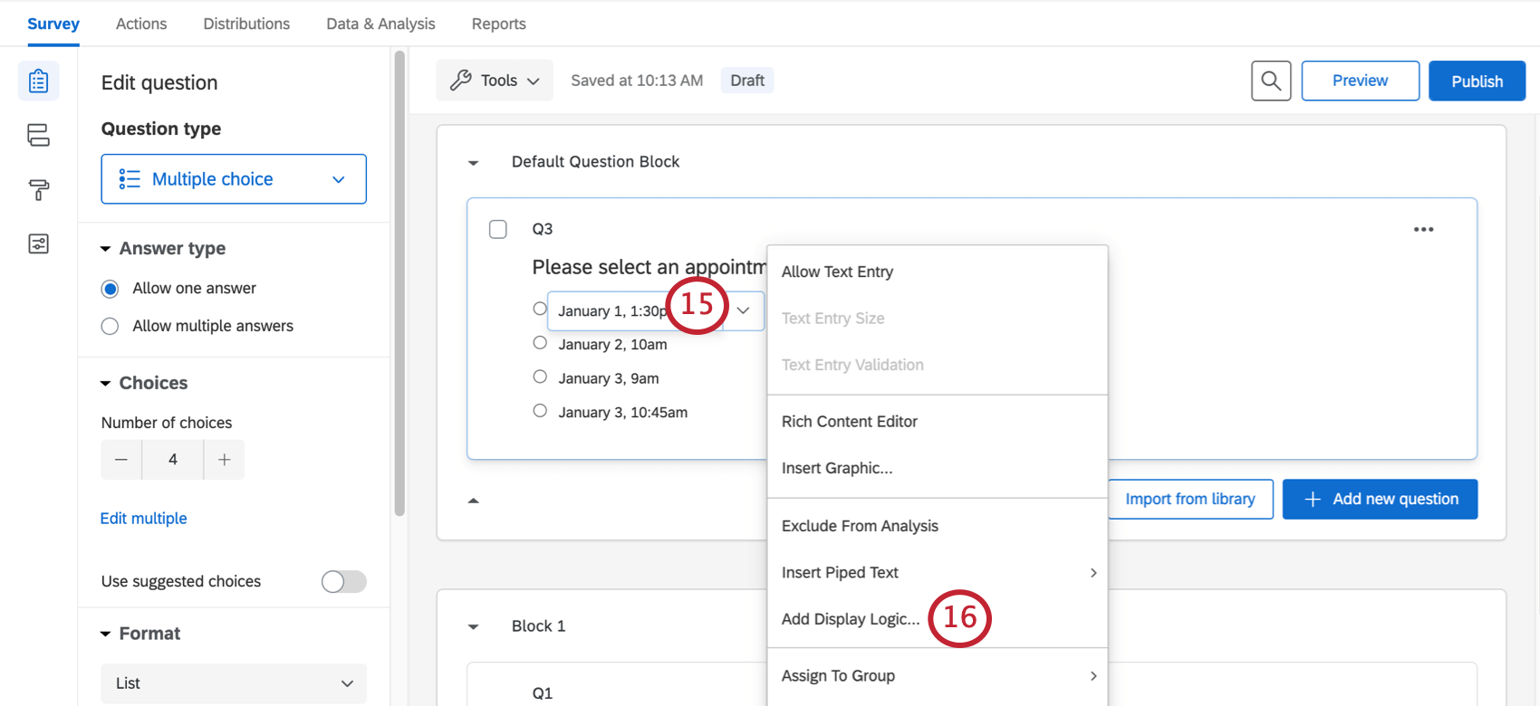The width and height of the screenshot is (1540, 706).
Task: Select Allow multiple answers radio button
Action: pos(111,327)
